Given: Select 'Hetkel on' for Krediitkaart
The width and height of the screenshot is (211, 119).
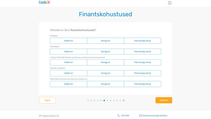Looking at the screenshot, I should click(69, 51).
